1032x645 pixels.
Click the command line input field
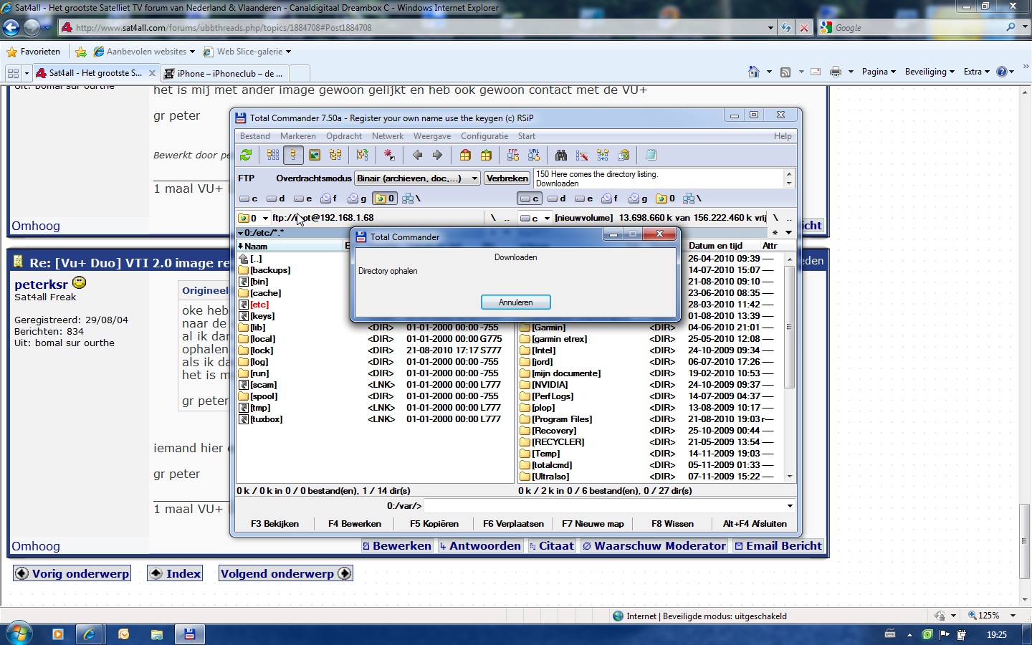[x=609, y=506]
